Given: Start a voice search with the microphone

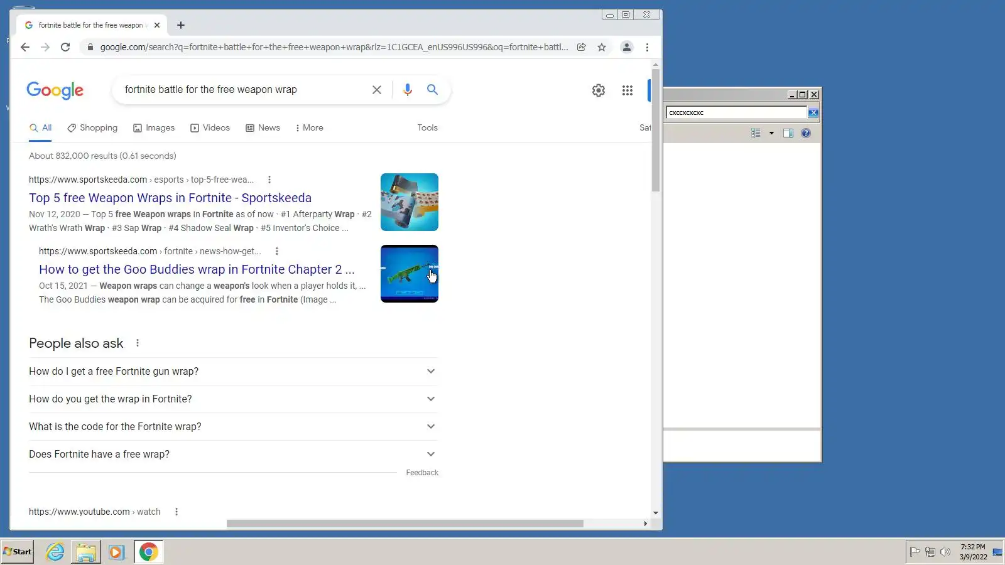Looking at the screenshot, I should pyautogui.click(x=408, y=90).
